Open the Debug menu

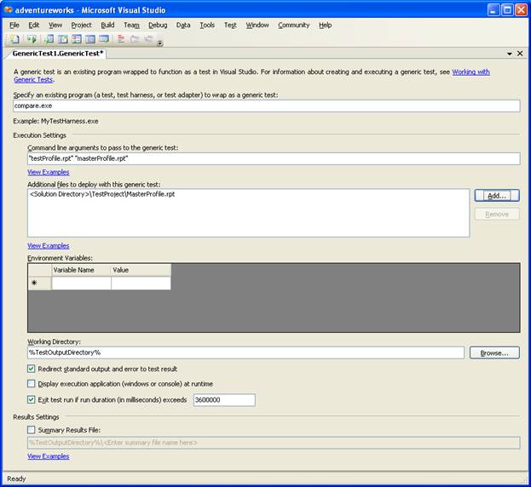158,25
